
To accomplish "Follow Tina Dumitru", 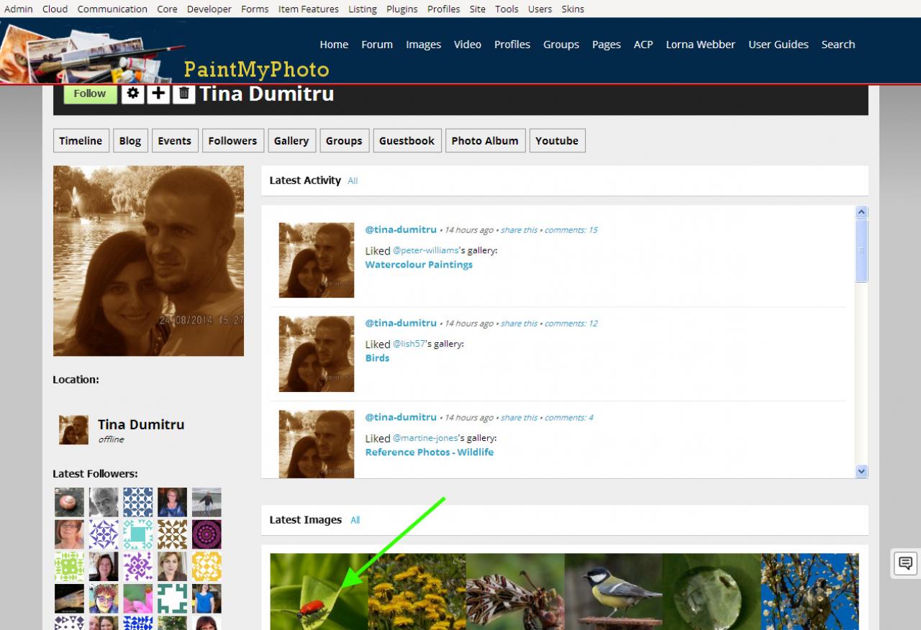I will (x=90, y=93).
